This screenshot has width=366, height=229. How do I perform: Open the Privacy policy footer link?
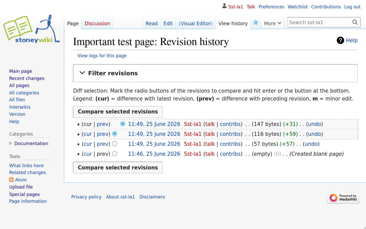click(x=86, y=197)
